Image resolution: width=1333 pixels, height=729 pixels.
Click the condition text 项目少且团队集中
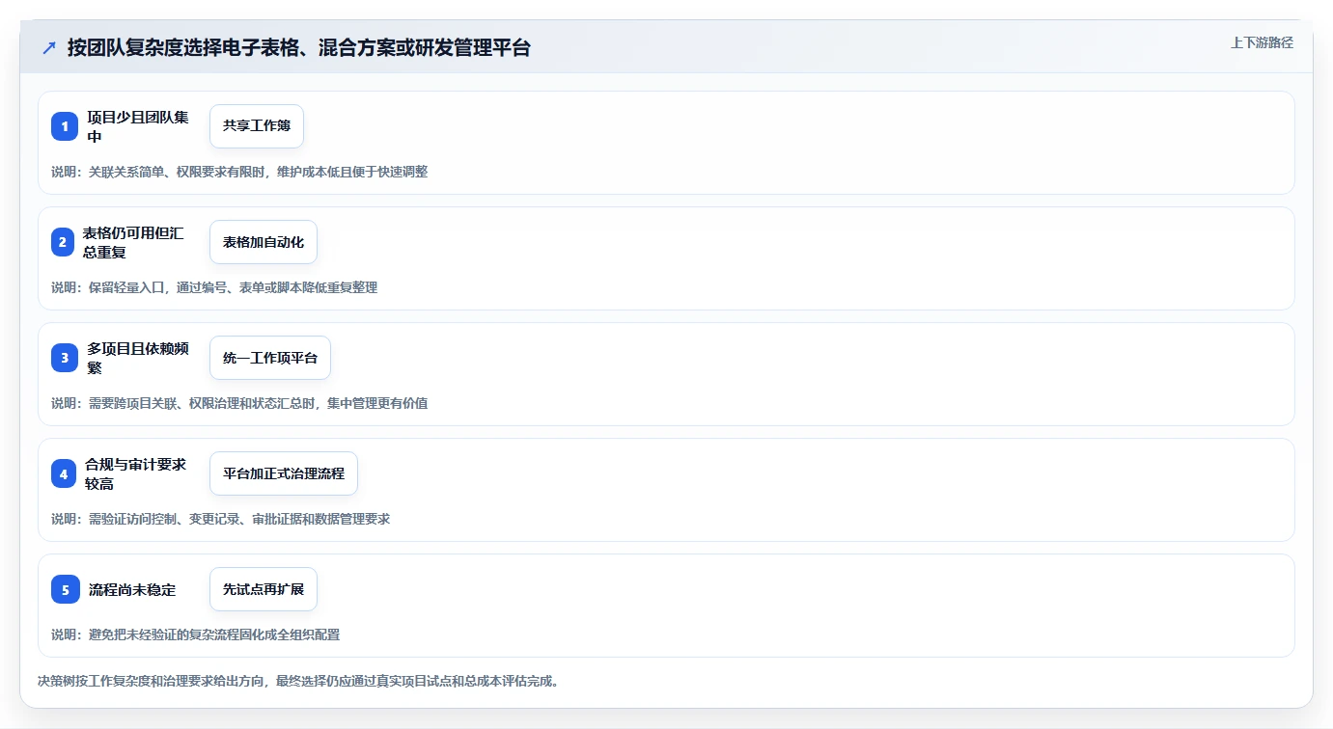138,126
